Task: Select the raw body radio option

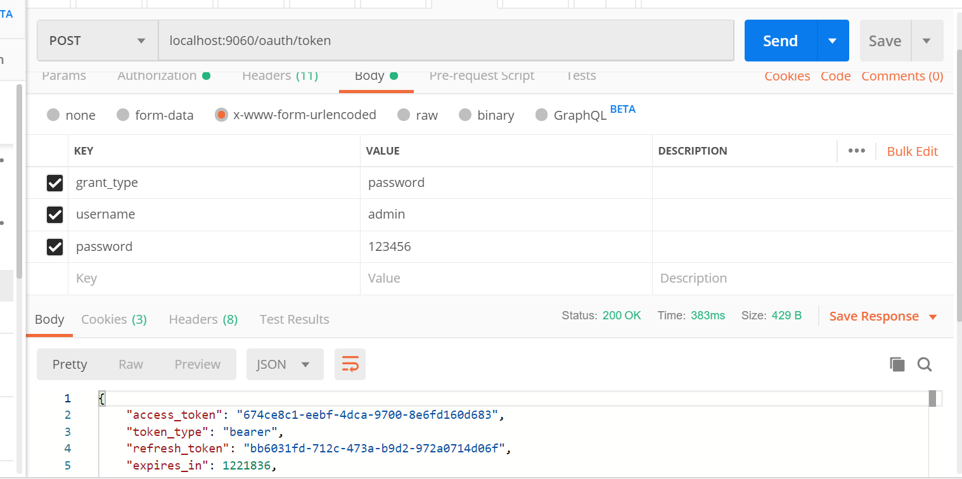Action: click(404, 115)
